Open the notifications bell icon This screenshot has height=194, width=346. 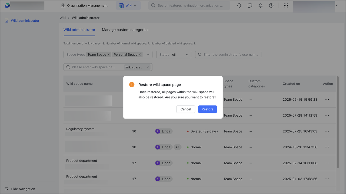click(x=261, y=5)
